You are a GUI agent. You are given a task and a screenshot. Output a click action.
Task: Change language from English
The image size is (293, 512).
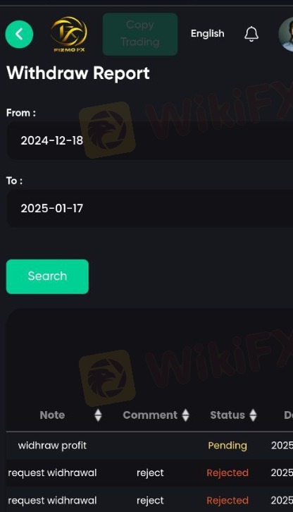pyautogui.click(x=208, y=34)
